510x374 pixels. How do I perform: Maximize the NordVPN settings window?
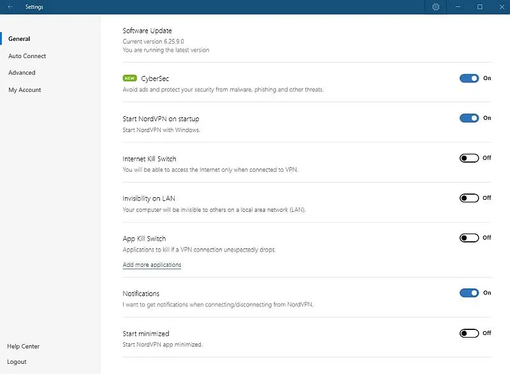click(x=480, y=6)
